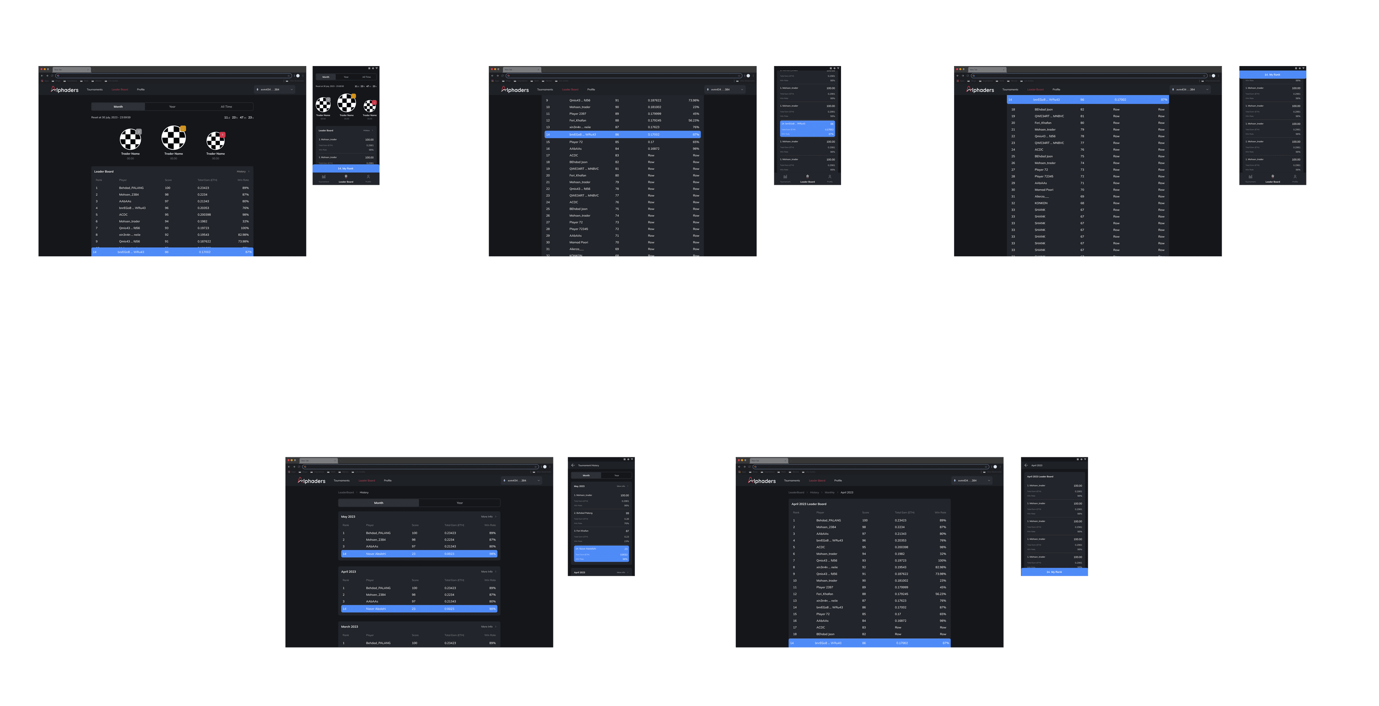Expand More Info for April 2023 on desktop History
Screen dimensions: 1379x706
489,572
